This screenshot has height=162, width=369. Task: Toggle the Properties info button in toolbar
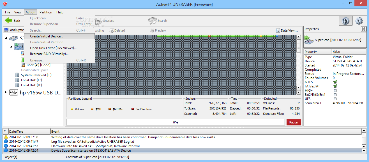click(346, 21)
